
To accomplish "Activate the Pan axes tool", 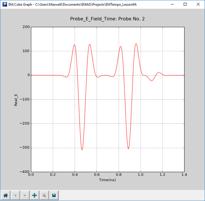I will coord(34,195).
